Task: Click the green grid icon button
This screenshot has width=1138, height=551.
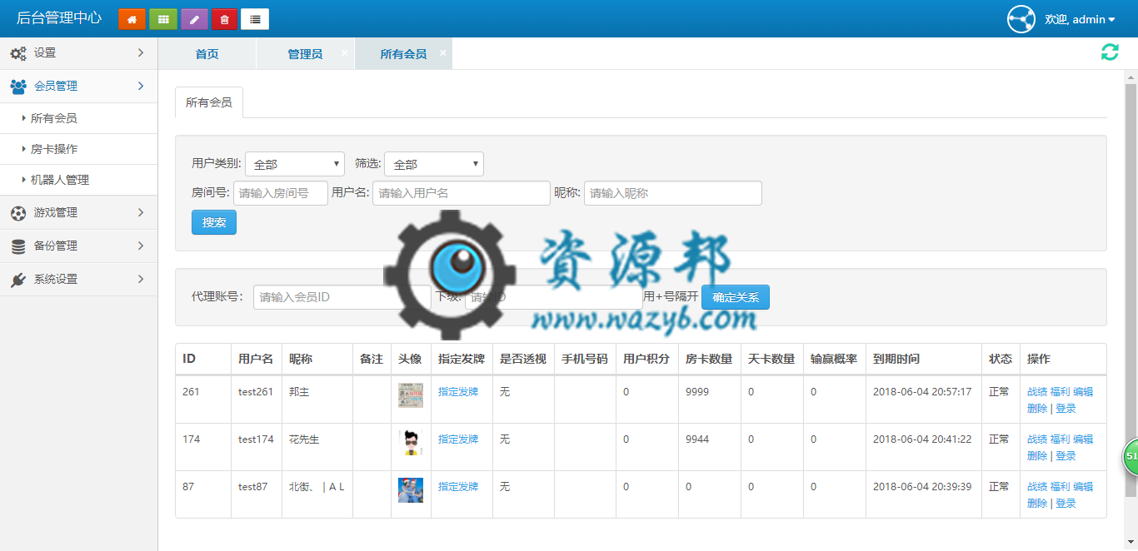Action: tap(163, 19)
